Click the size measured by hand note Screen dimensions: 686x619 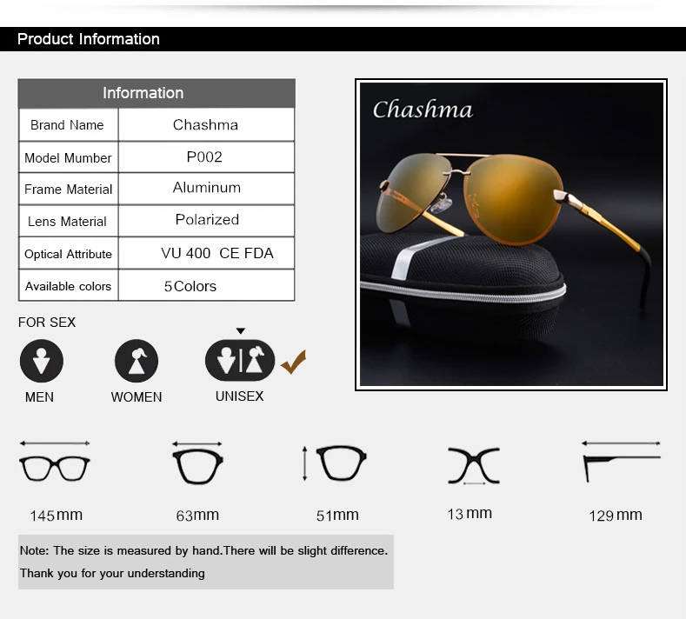click(203, 551)
